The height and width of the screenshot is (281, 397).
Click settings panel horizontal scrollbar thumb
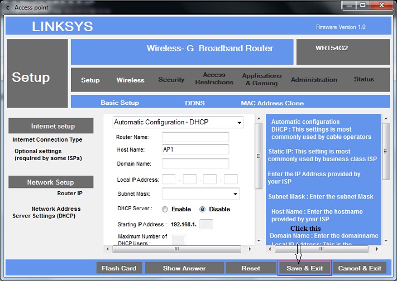click(x=177, y=249)
